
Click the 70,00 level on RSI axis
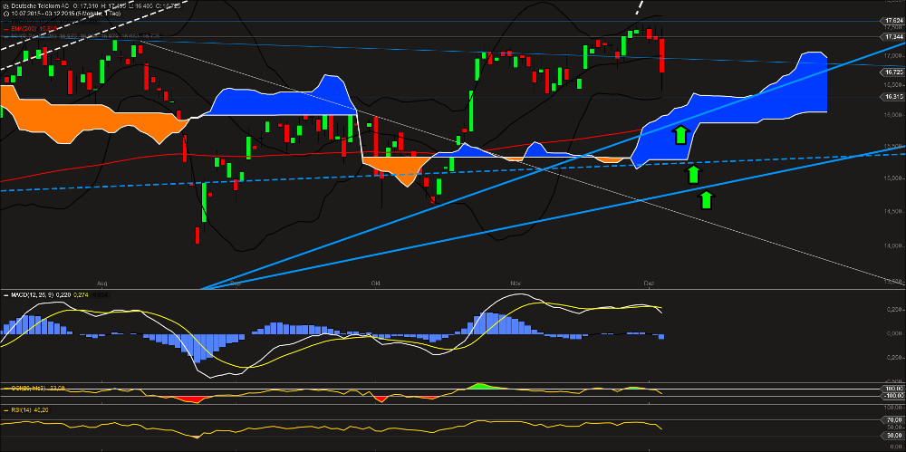(x=894, y=420)
